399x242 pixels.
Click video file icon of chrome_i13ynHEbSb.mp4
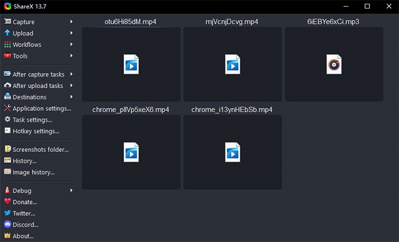233,152
